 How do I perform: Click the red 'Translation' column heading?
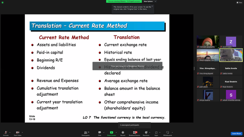click(x=127, y=37)
